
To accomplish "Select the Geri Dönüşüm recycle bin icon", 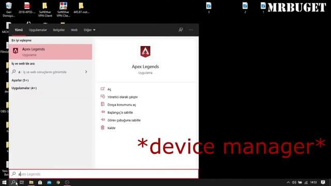I will pos(9,9).
